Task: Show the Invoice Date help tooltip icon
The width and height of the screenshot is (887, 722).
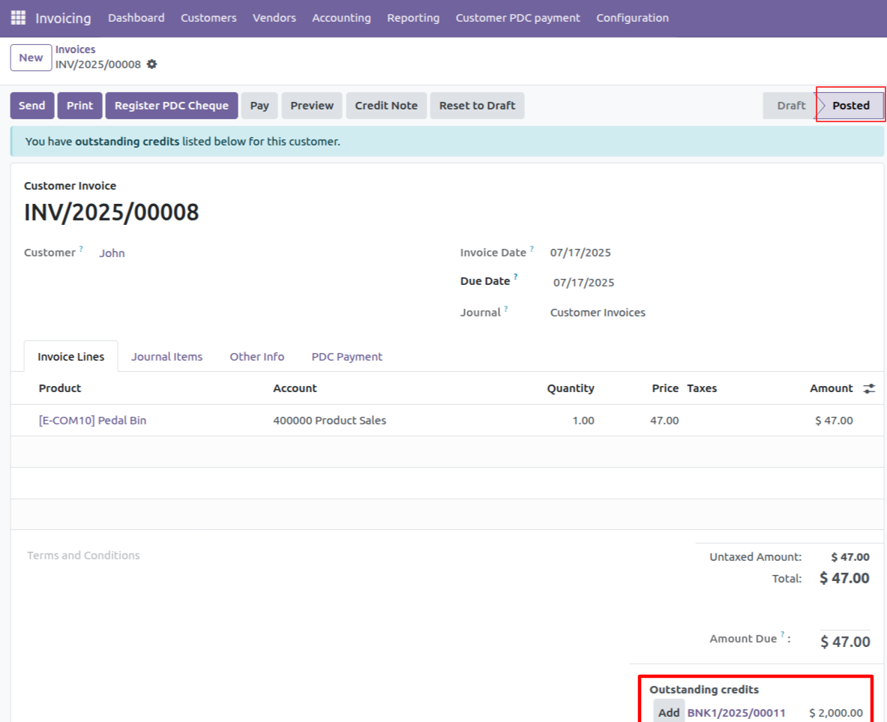Action: (532, 248)
